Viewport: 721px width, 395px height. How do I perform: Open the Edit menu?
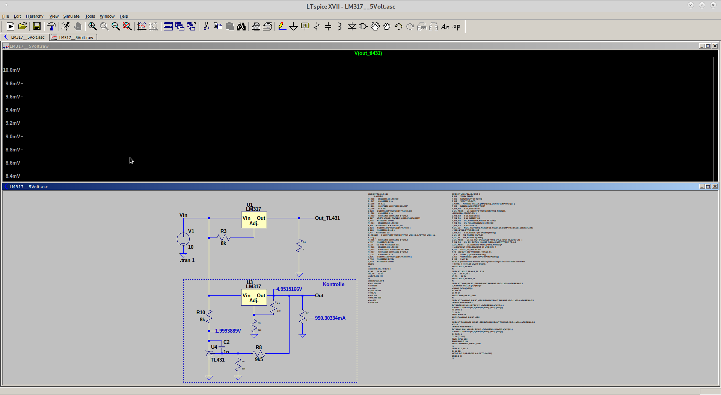click(17, 16)
